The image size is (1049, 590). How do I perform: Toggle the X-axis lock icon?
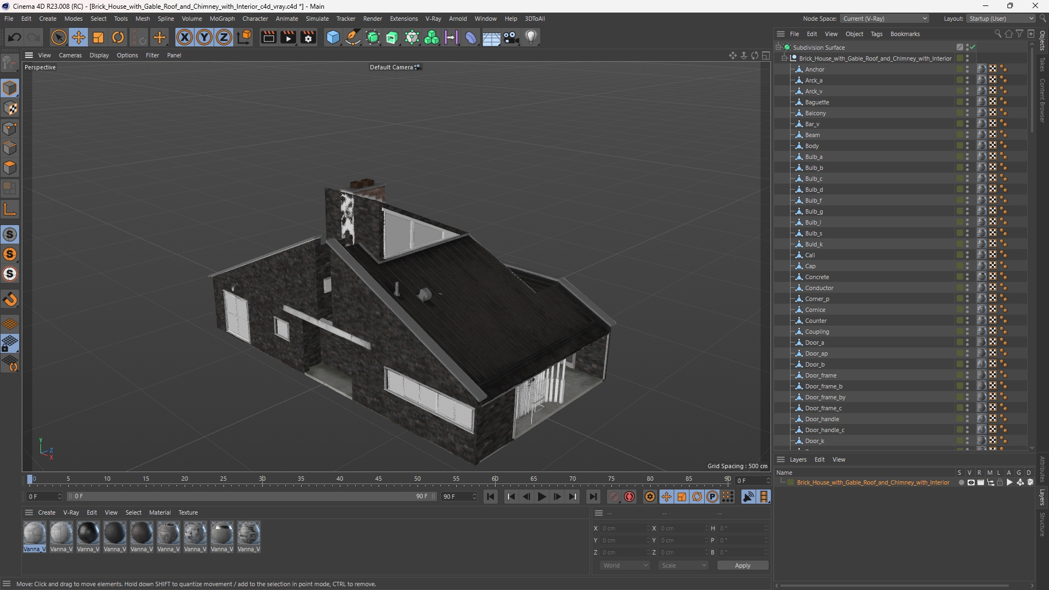click(185, 38)
